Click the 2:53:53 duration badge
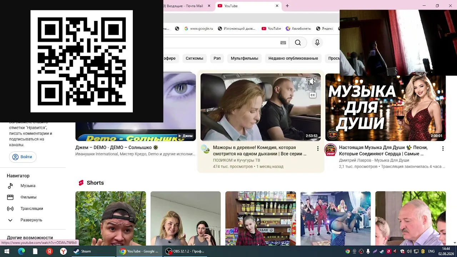Image resolution: width=457 pixels, height=257 pixels. (311, 136)
